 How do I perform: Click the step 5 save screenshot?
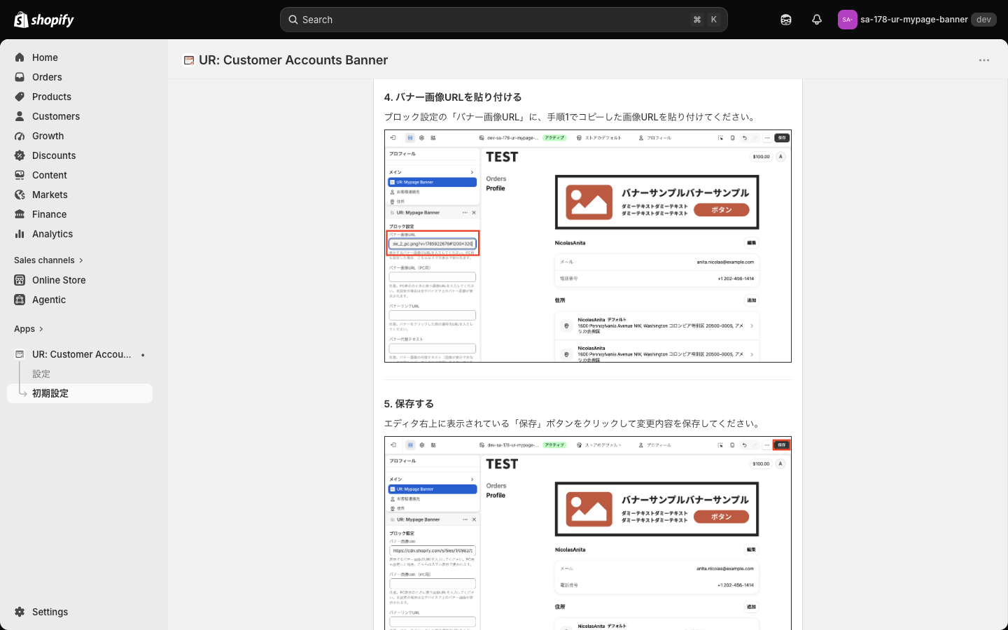coord(588,533)
